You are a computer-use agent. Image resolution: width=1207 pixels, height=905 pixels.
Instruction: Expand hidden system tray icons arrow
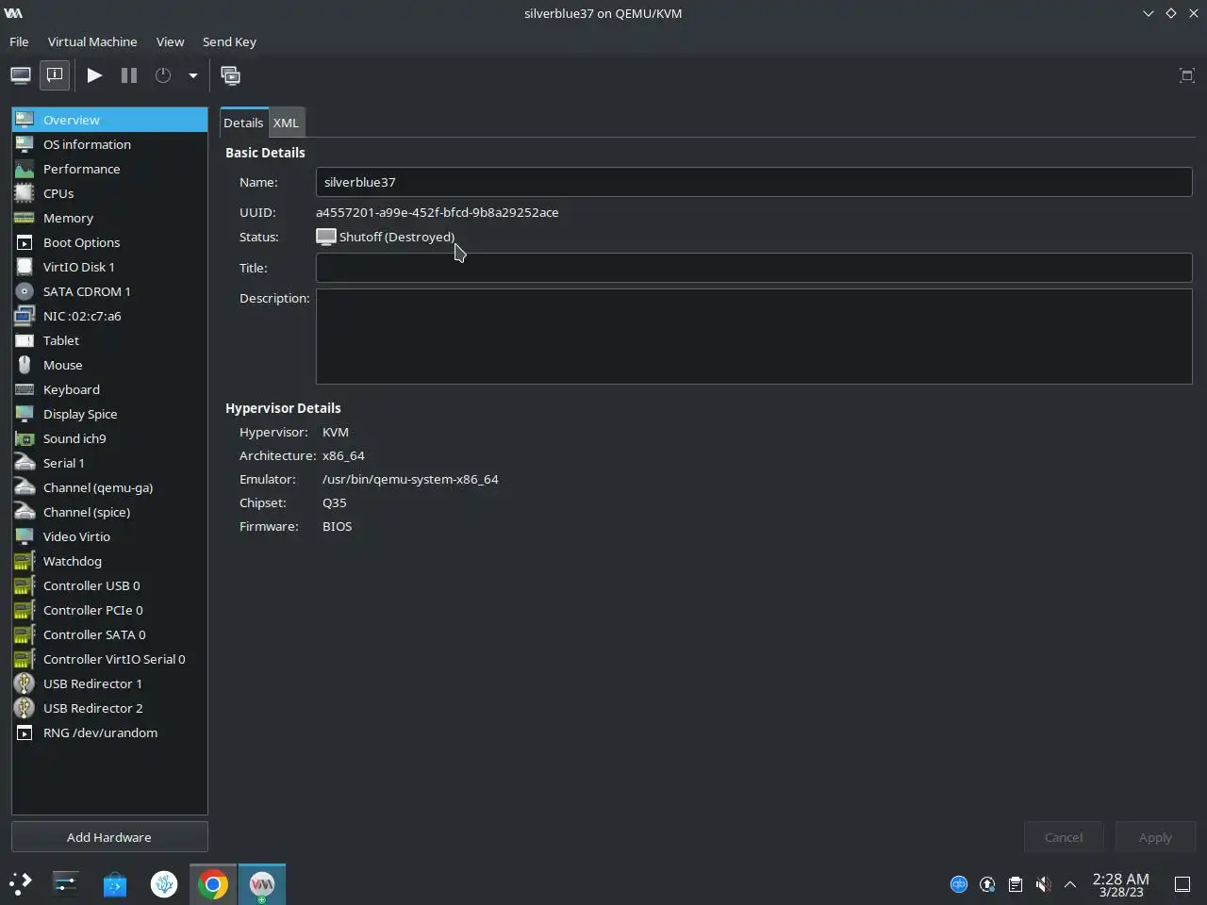coord(1070,884)
